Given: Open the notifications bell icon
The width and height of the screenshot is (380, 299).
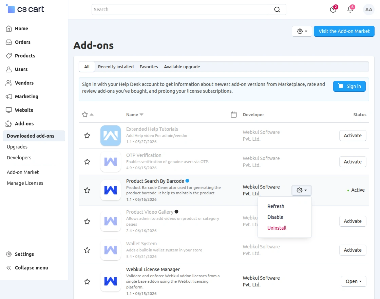Looking at the screenshot, I should (x=350, y=10).
